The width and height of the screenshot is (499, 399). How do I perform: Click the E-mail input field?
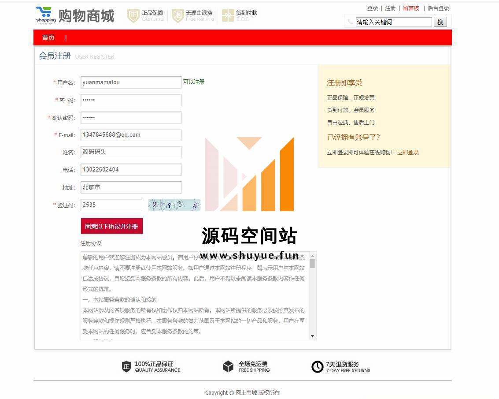click(131, 135)
